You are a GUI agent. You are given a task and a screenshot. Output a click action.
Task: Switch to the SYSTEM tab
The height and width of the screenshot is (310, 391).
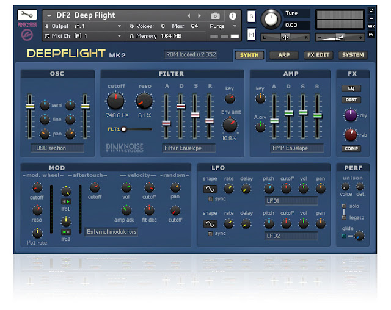(353, 55)
